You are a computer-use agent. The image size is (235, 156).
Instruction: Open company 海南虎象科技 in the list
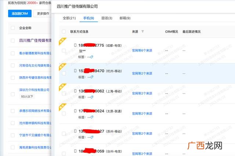[x=35, y=148]
